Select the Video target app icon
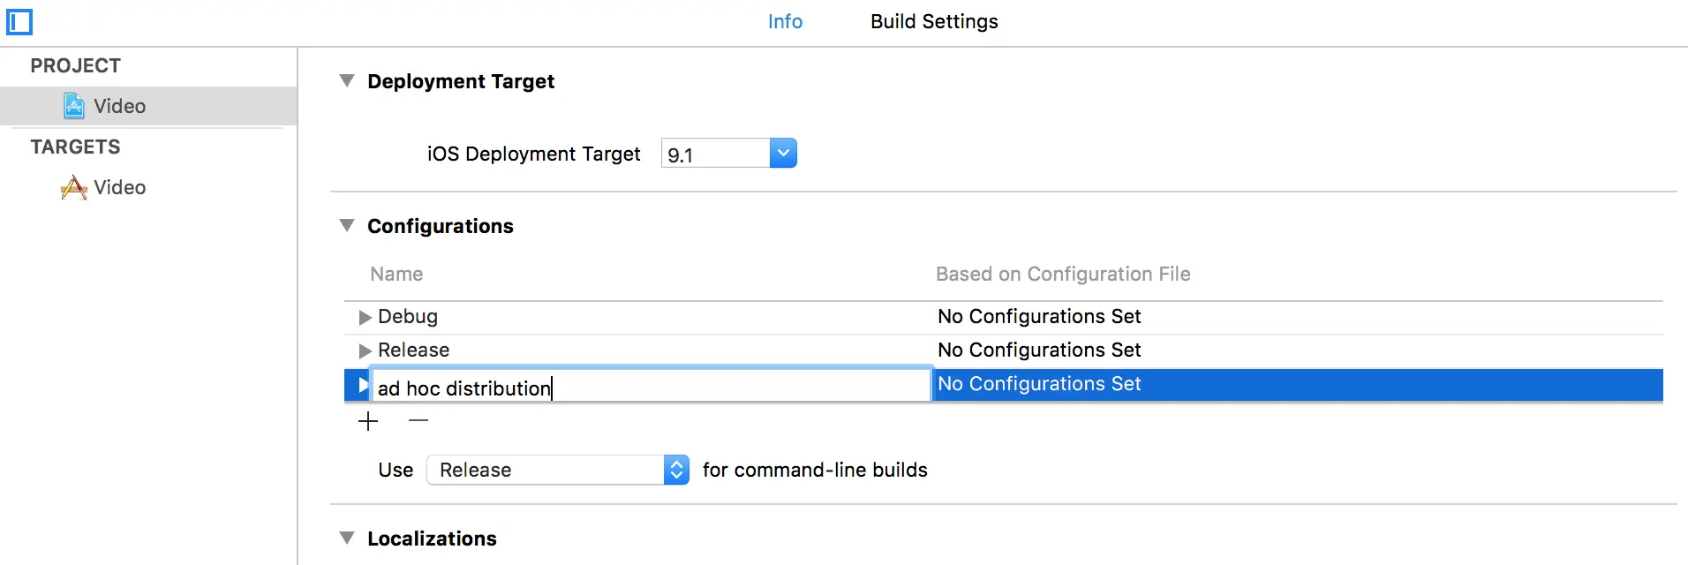 coord(74,187)
